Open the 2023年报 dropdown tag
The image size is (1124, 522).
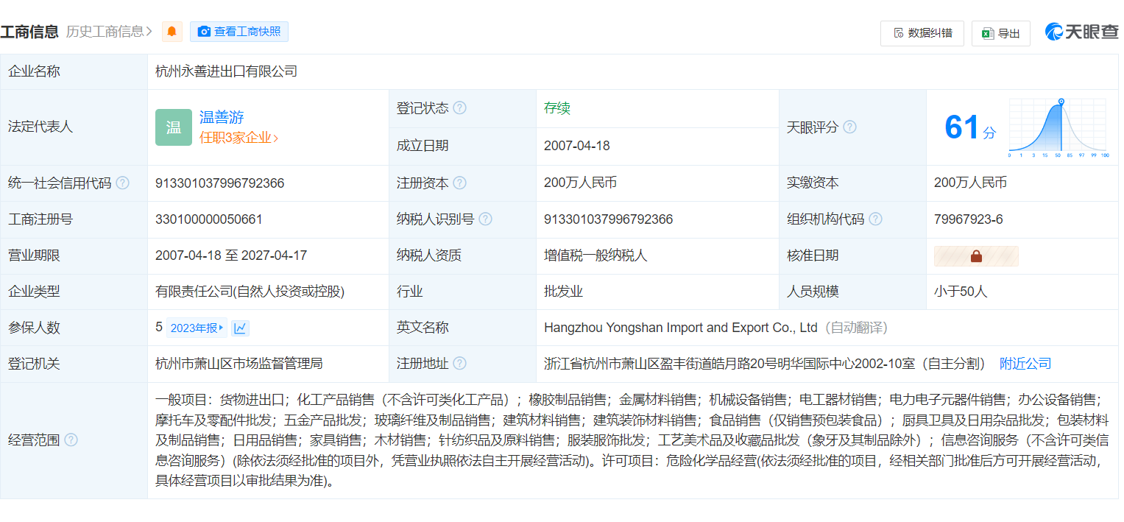coord(197,328)
